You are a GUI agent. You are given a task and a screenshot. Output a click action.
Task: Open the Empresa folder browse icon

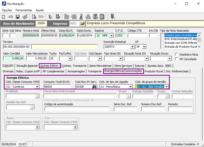pyautogui.click(x=83, y=23)
